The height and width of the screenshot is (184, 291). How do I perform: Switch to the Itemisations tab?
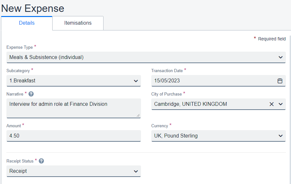coord(78,23)
